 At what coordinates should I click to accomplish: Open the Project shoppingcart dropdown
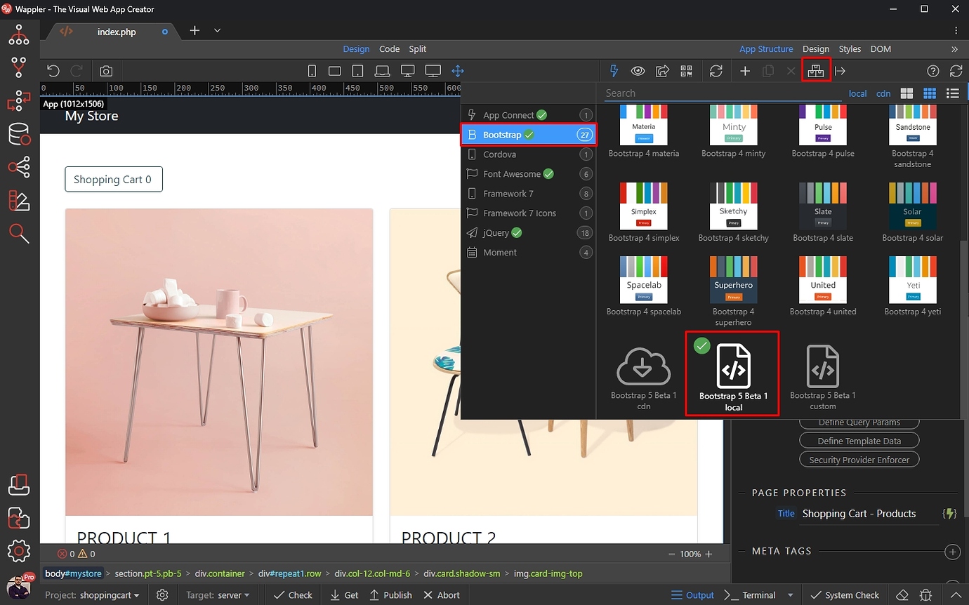(x=92, y=594)
